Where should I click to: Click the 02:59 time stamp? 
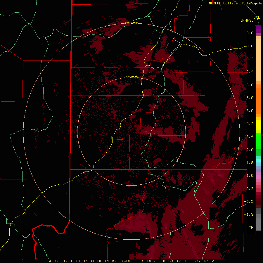click(x=208, y=261)
